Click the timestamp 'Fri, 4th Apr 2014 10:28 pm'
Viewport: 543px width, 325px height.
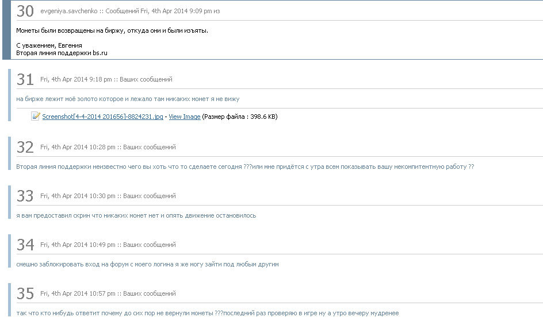[x=78, y=147]
